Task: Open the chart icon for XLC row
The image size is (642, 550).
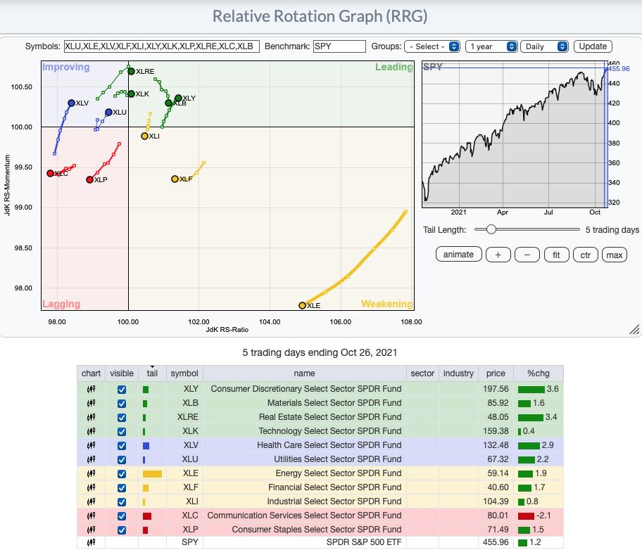Action: [x=91, y=516]
